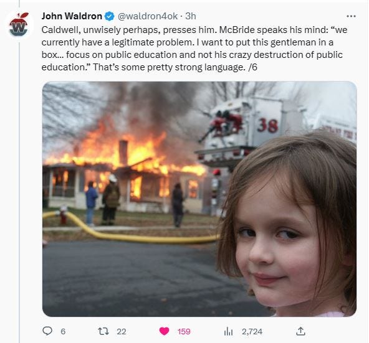Open the more options ellipsis menu
The width and height of the screenshot is (369, 343).
click(x=351, y=16)
